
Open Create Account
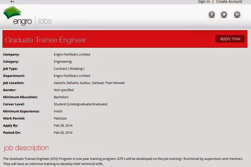coord(229,2)
